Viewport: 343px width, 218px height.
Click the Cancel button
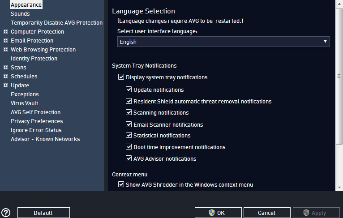point(267,213)
